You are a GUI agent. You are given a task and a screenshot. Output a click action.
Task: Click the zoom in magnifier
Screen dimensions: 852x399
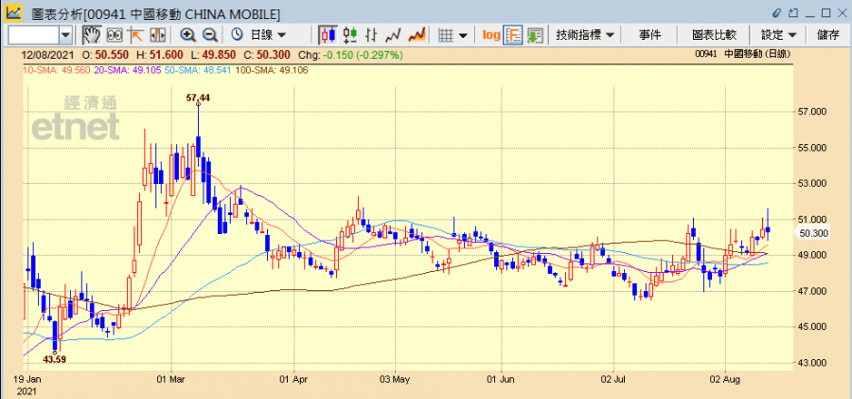click(x=187, y=35)
